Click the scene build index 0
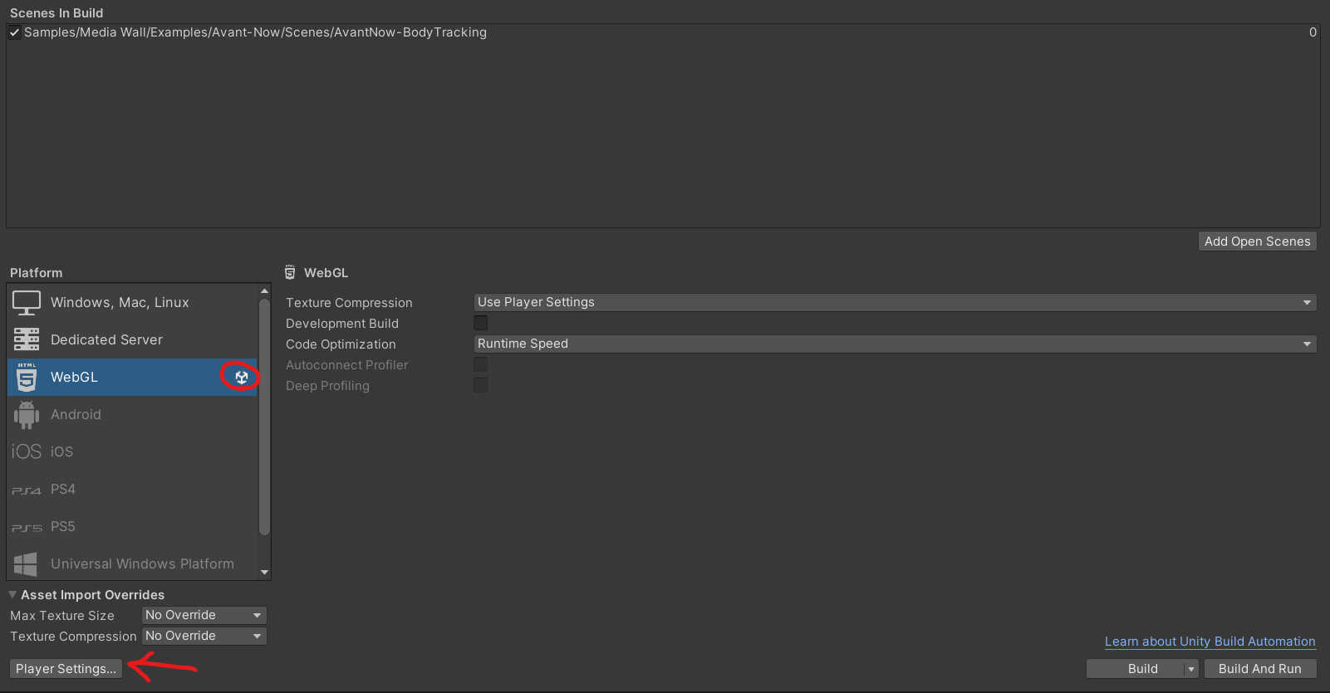The image size is (1330, 693). pos(1313,32)
